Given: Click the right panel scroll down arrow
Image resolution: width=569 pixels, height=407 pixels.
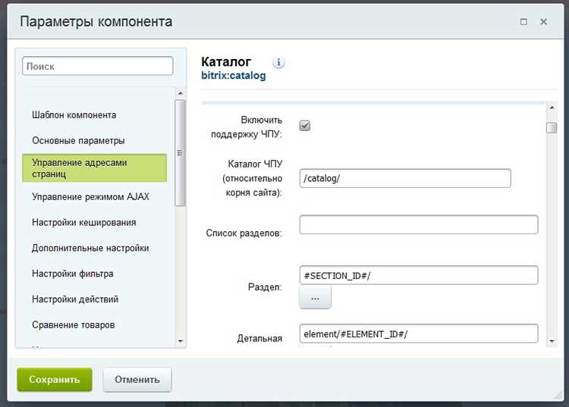Looking at the screenshot, I should [x=552, y=341].
